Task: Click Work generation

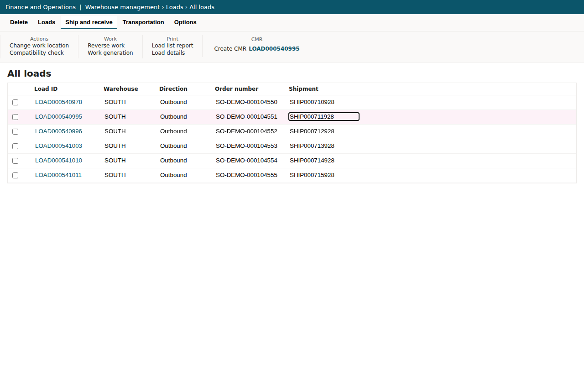Action: point(110,53)
